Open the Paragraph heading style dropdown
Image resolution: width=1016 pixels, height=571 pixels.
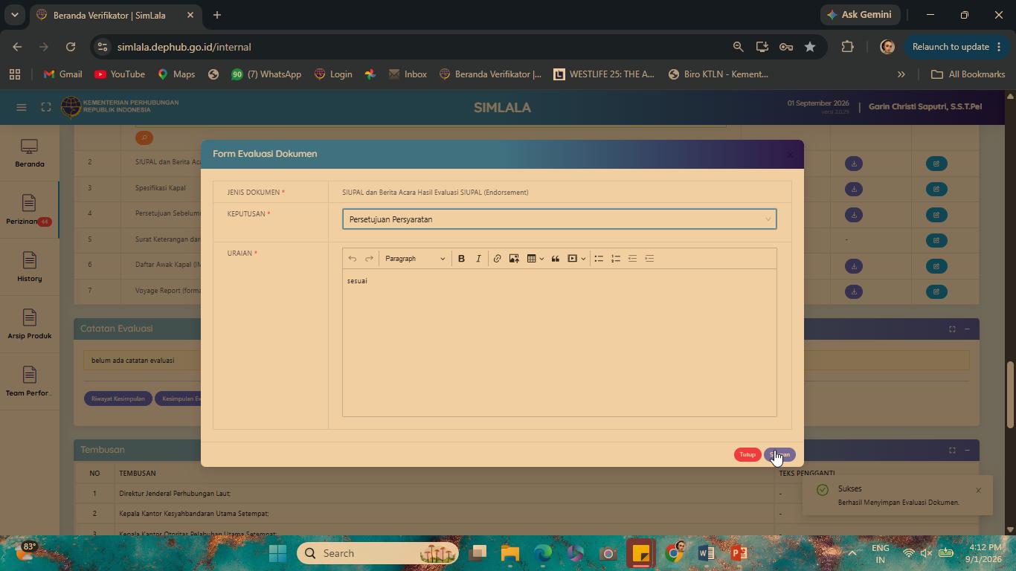coord(414,259)
